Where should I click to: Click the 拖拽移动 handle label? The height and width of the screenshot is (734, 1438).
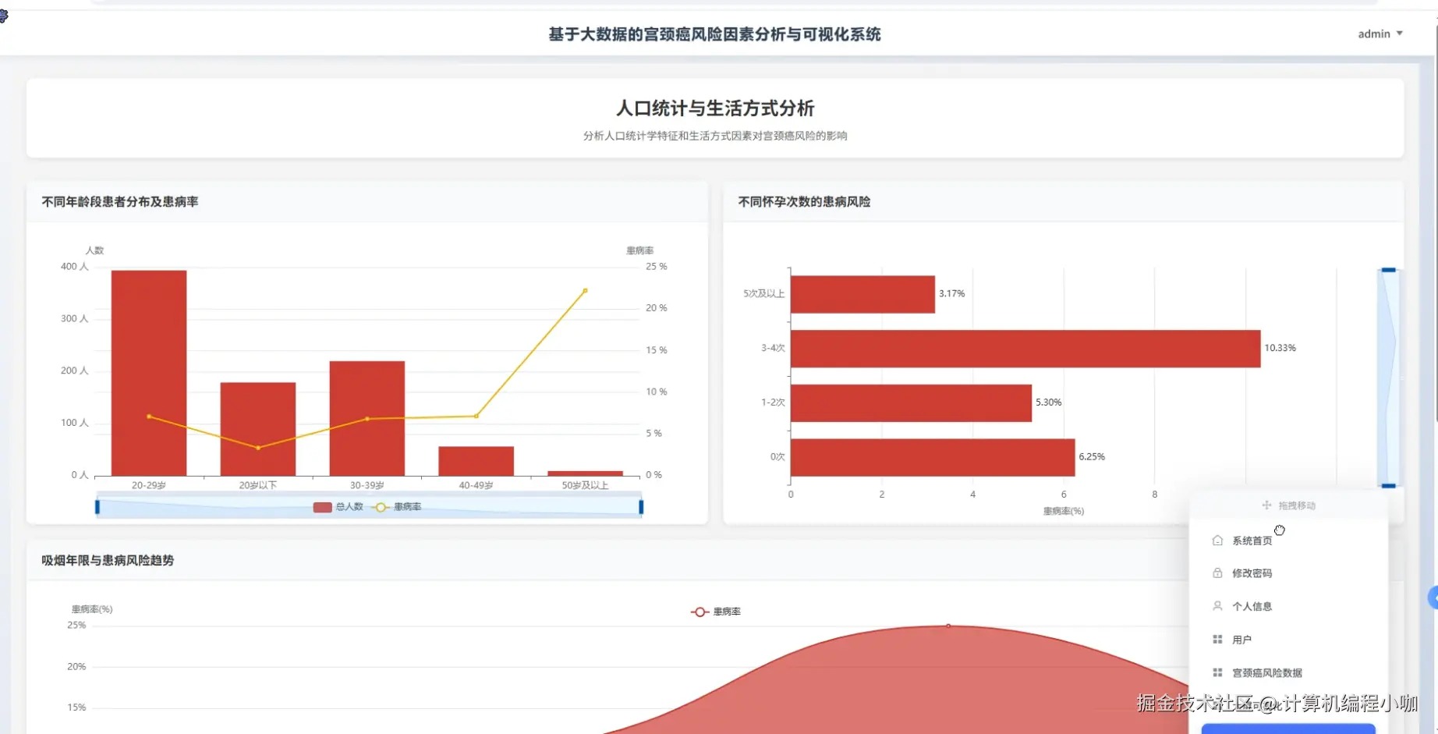click(x=1297, y=505)
